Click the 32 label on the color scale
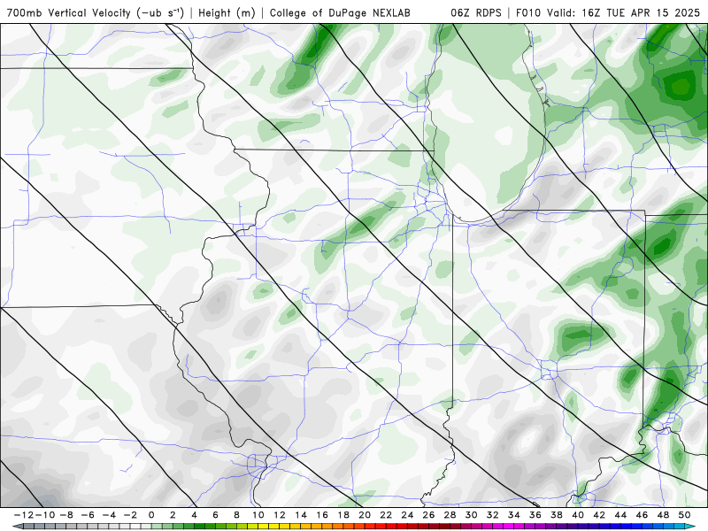Screen dimensions: 708x531 tap(493, 515)
